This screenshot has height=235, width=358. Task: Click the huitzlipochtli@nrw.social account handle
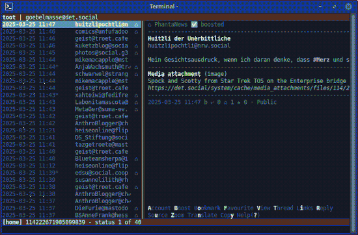pyautogui.click(x=189, y=46)
